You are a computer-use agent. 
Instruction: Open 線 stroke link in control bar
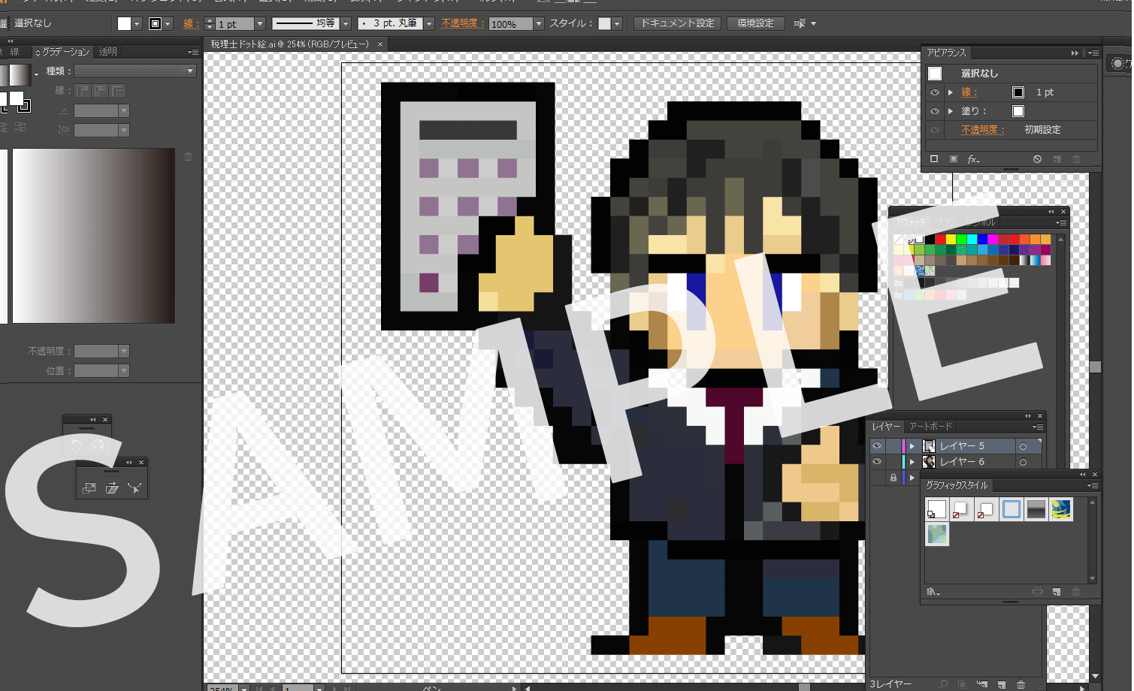pos(191,24)
